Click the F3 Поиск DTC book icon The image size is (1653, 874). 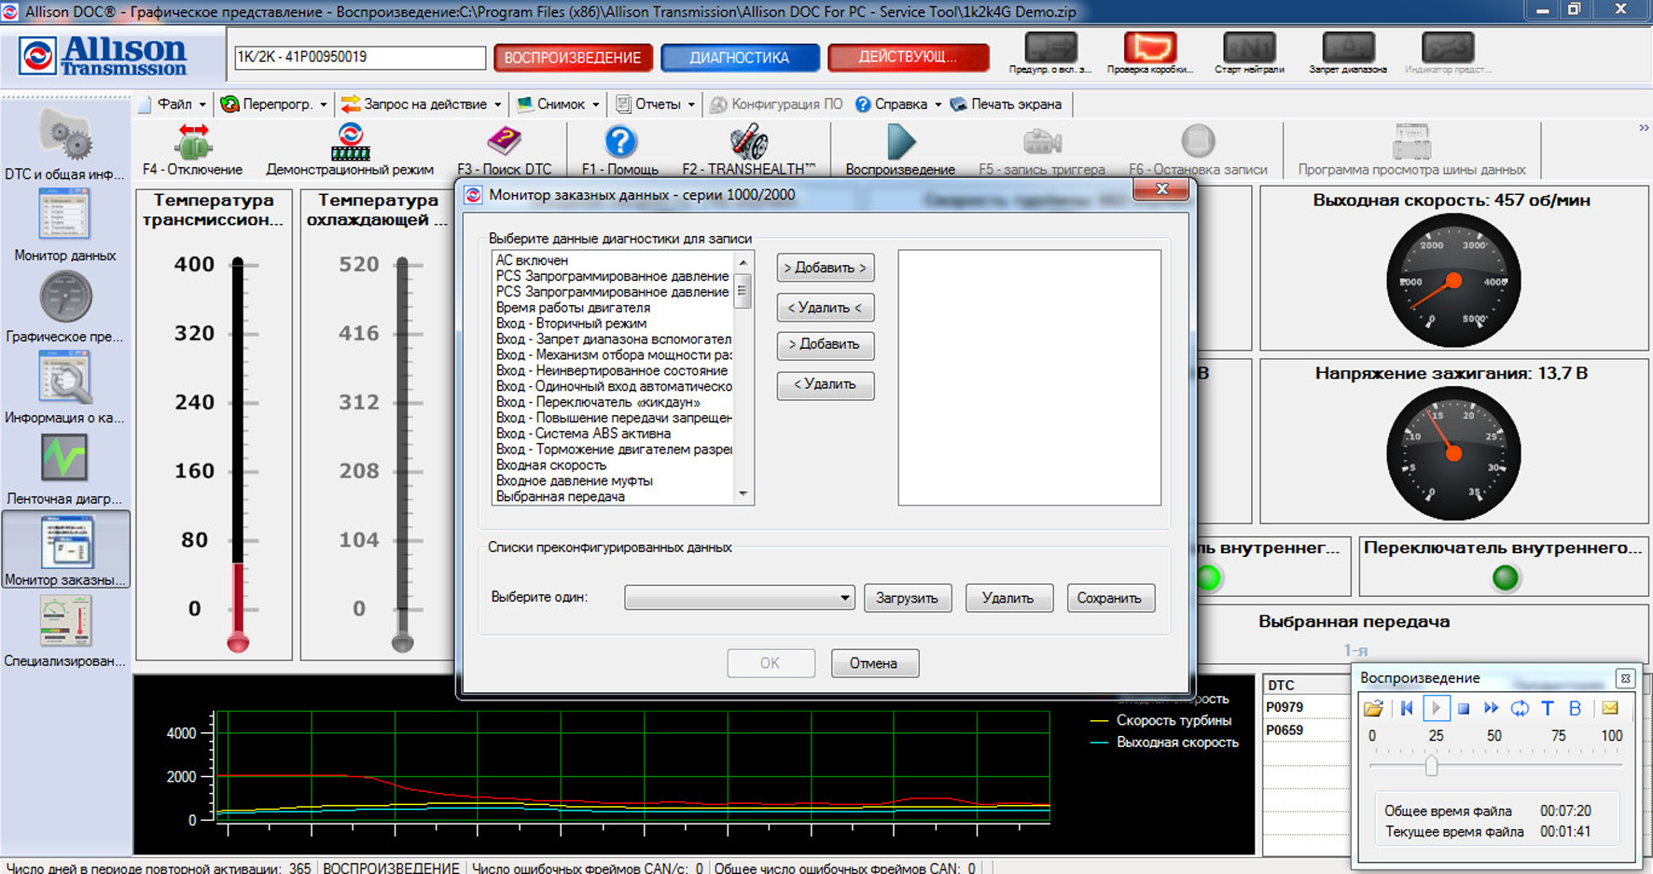coord(504,143)
